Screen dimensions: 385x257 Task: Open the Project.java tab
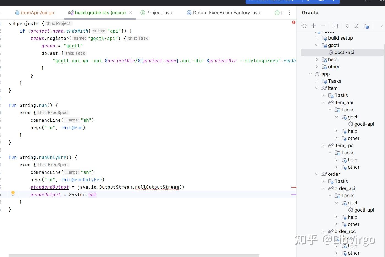pos(156,13)
